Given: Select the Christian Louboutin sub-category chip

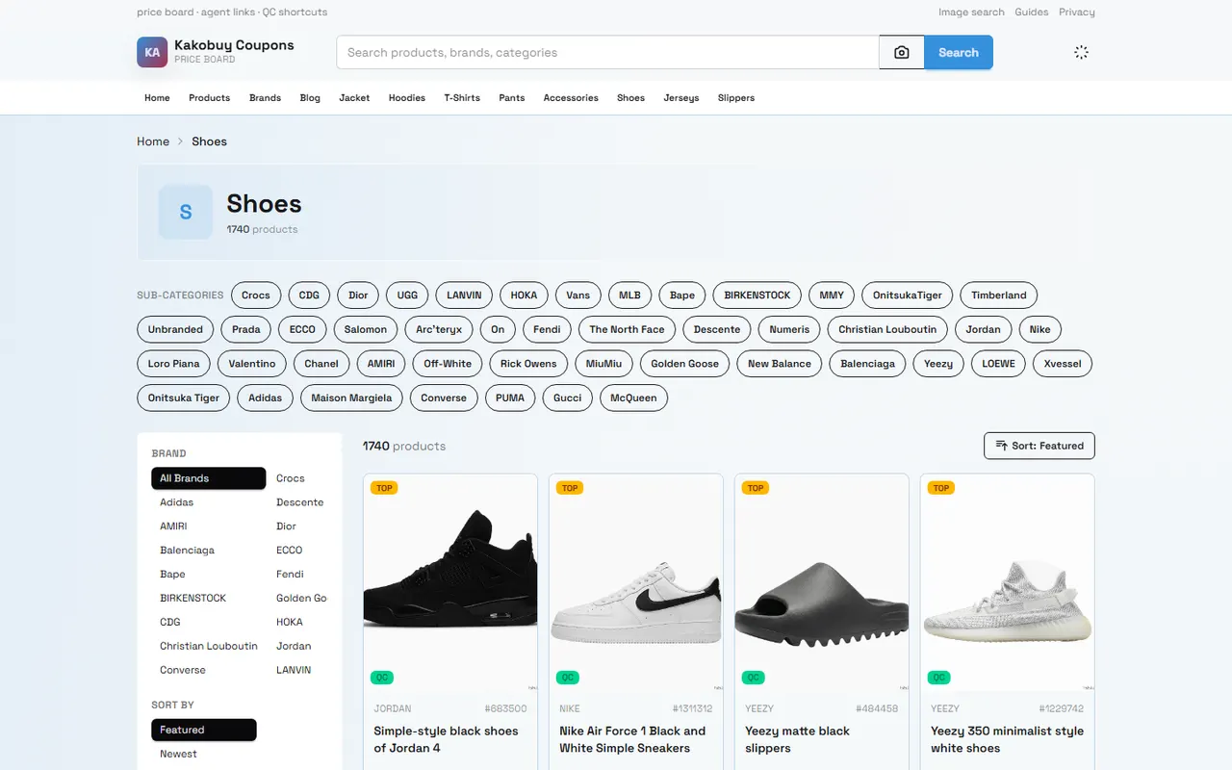Looking at the screenshot, I should [887, 329].
